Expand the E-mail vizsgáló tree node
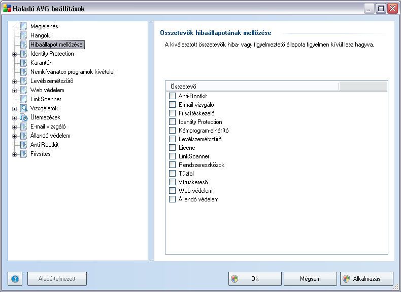The width and height of the screenshot is (401, 292). point(14,127)
